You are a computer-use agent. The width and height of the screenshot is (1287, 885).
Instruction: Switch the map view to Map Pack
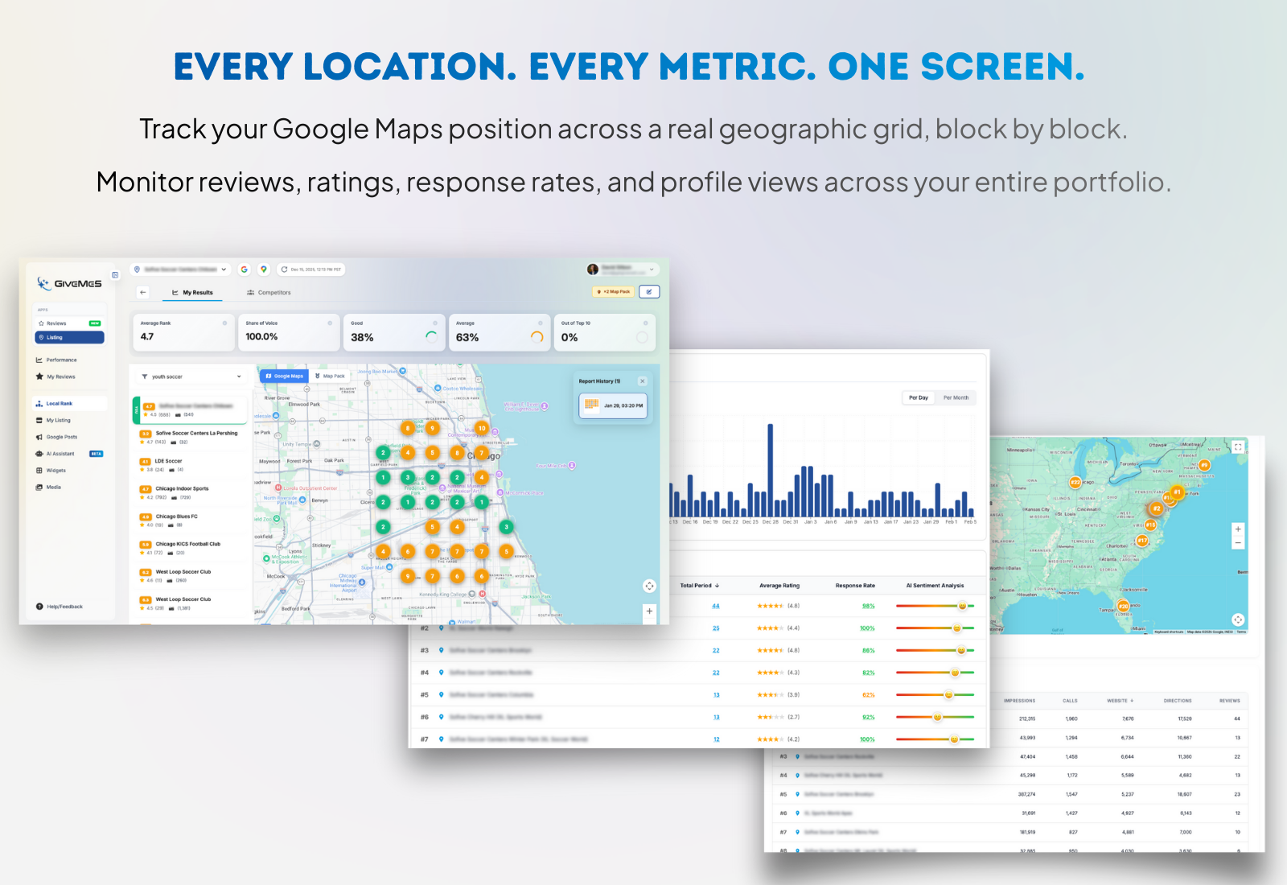coord(331,376)
